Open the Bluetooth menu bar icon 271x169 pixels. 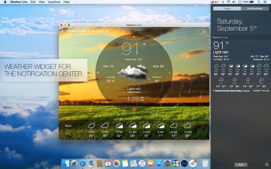223,2
